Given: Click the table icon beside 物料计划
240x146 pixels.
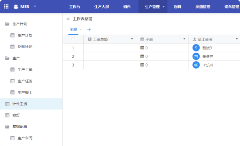Looking at the screenshot, I should tap(12, 46).
